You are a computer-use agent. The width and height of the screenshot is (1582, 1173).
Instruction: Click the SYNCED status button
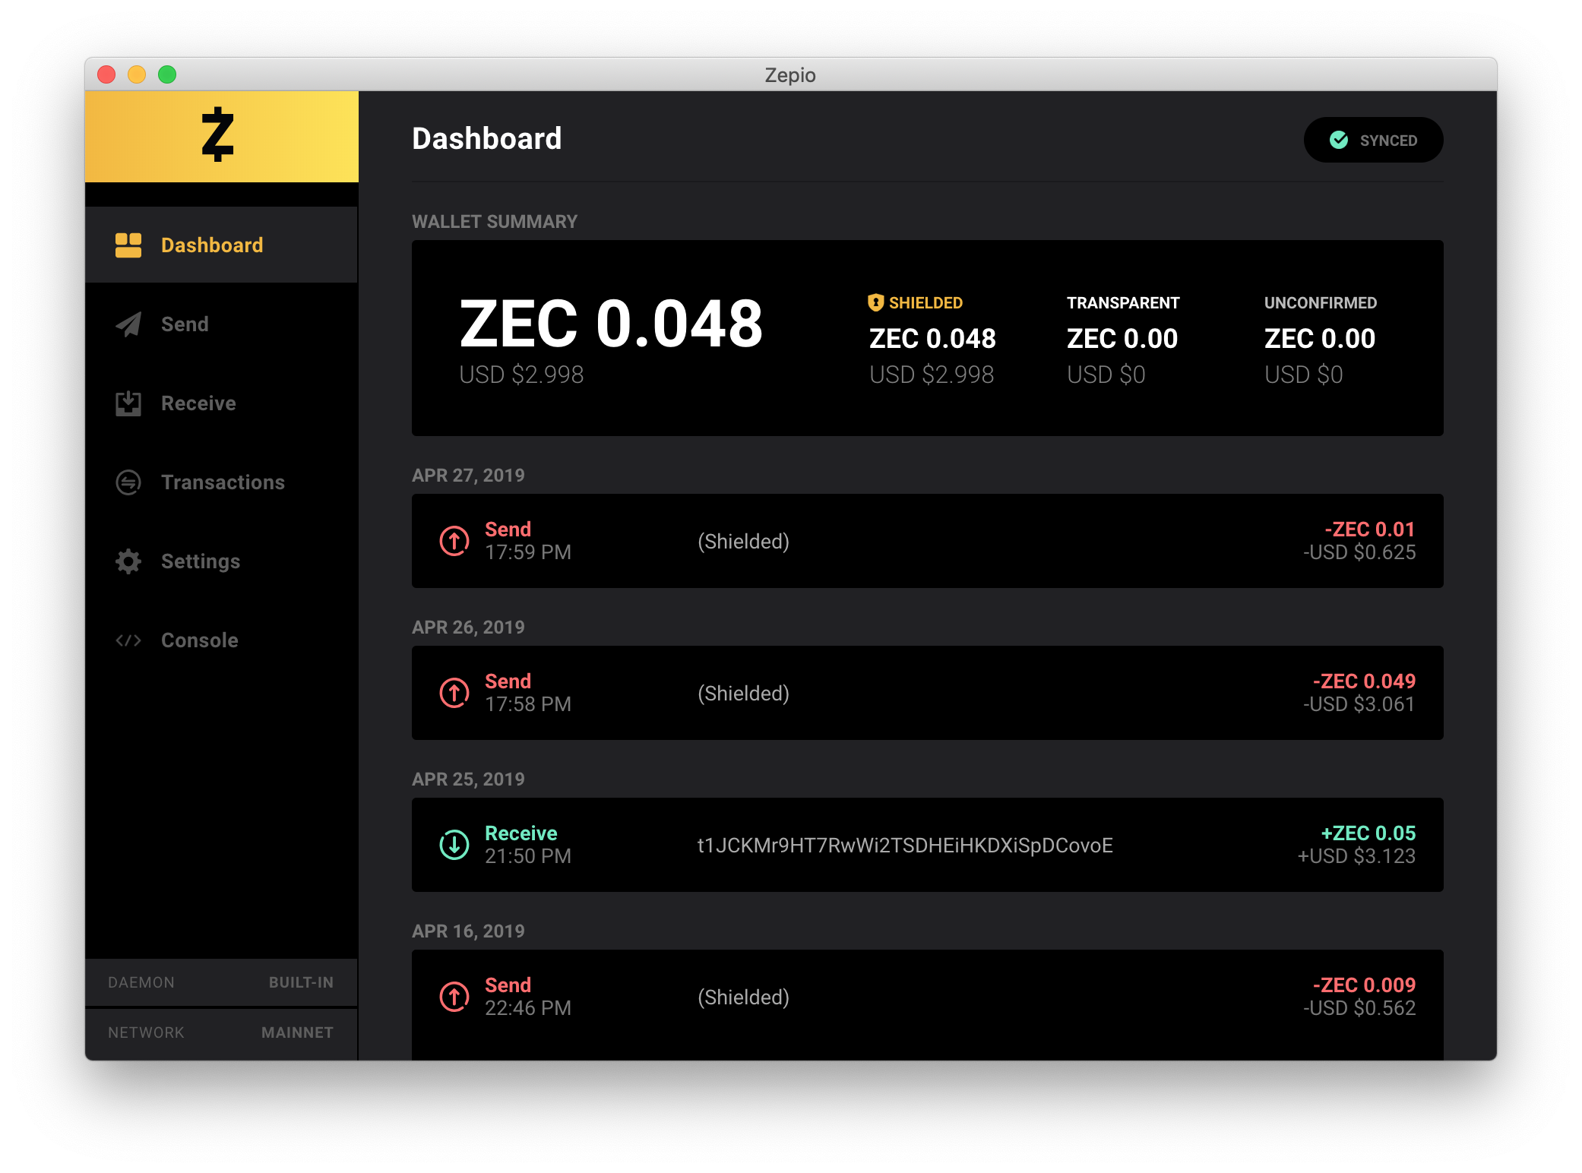(x=1373, y=140)
